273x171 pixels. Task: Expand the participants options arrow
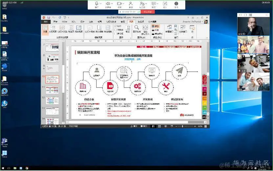146,4
